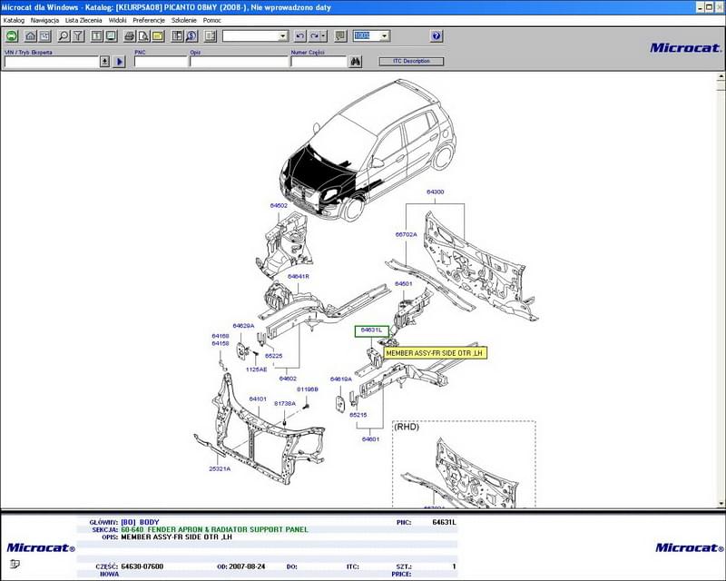The height and width of the screenshot is (581, 726).
Task: Open the Lista Zlecenia menu
Action: click(83, 20)
